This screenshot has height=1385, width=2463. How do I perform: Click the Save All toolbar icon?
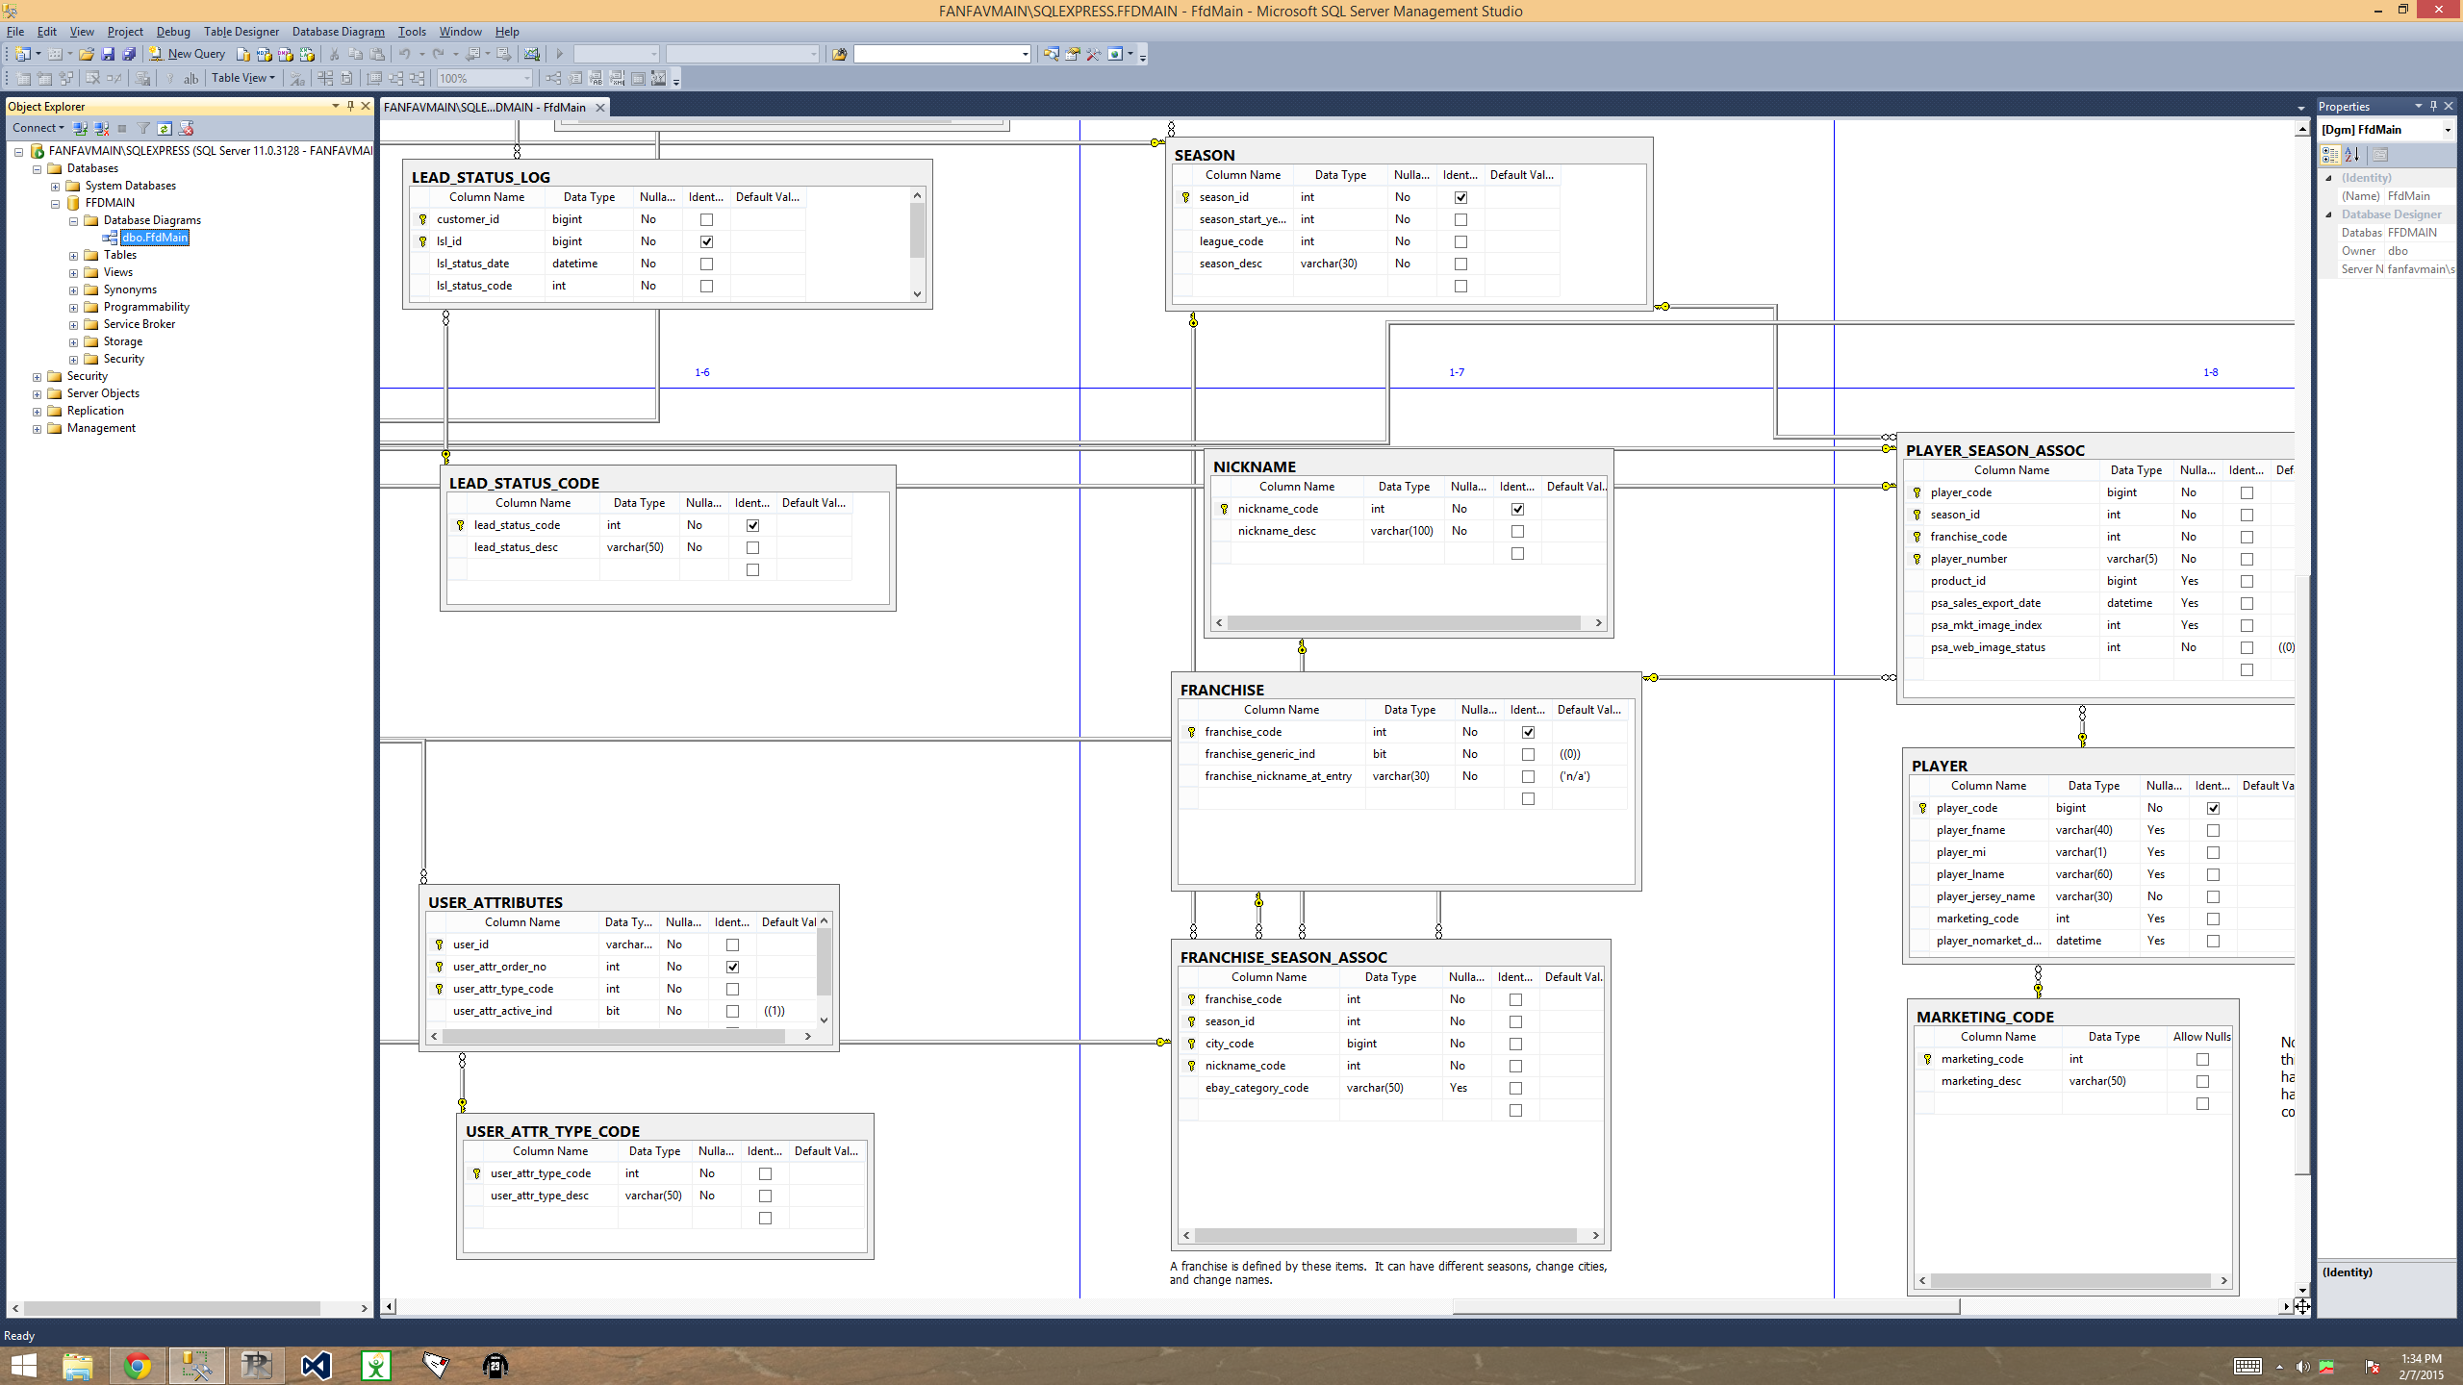coord(129,54)
